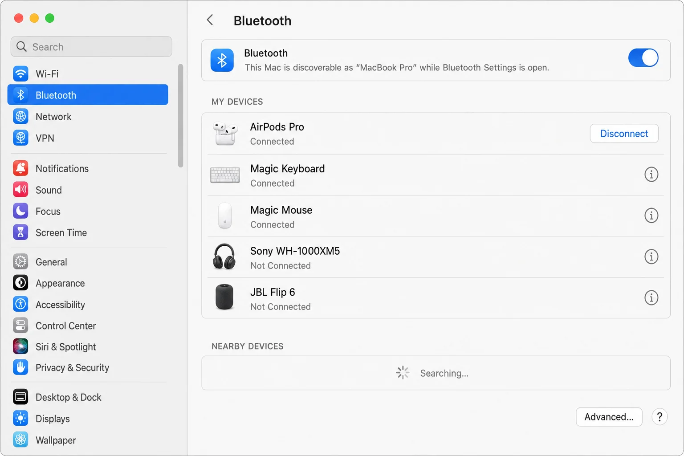
Task: Click the sidebar Search field
Action: 91,47
